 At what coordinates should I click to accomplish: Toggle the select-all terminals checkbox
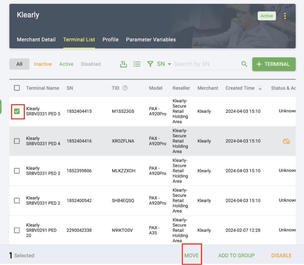pos(17,88)
